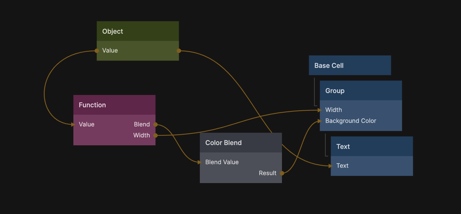Click the Width output port on Function
Viewport: 461px width, 214px height.
point(155,135)
